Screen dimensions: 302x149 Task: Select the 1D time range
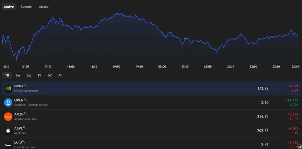(7, 75)
